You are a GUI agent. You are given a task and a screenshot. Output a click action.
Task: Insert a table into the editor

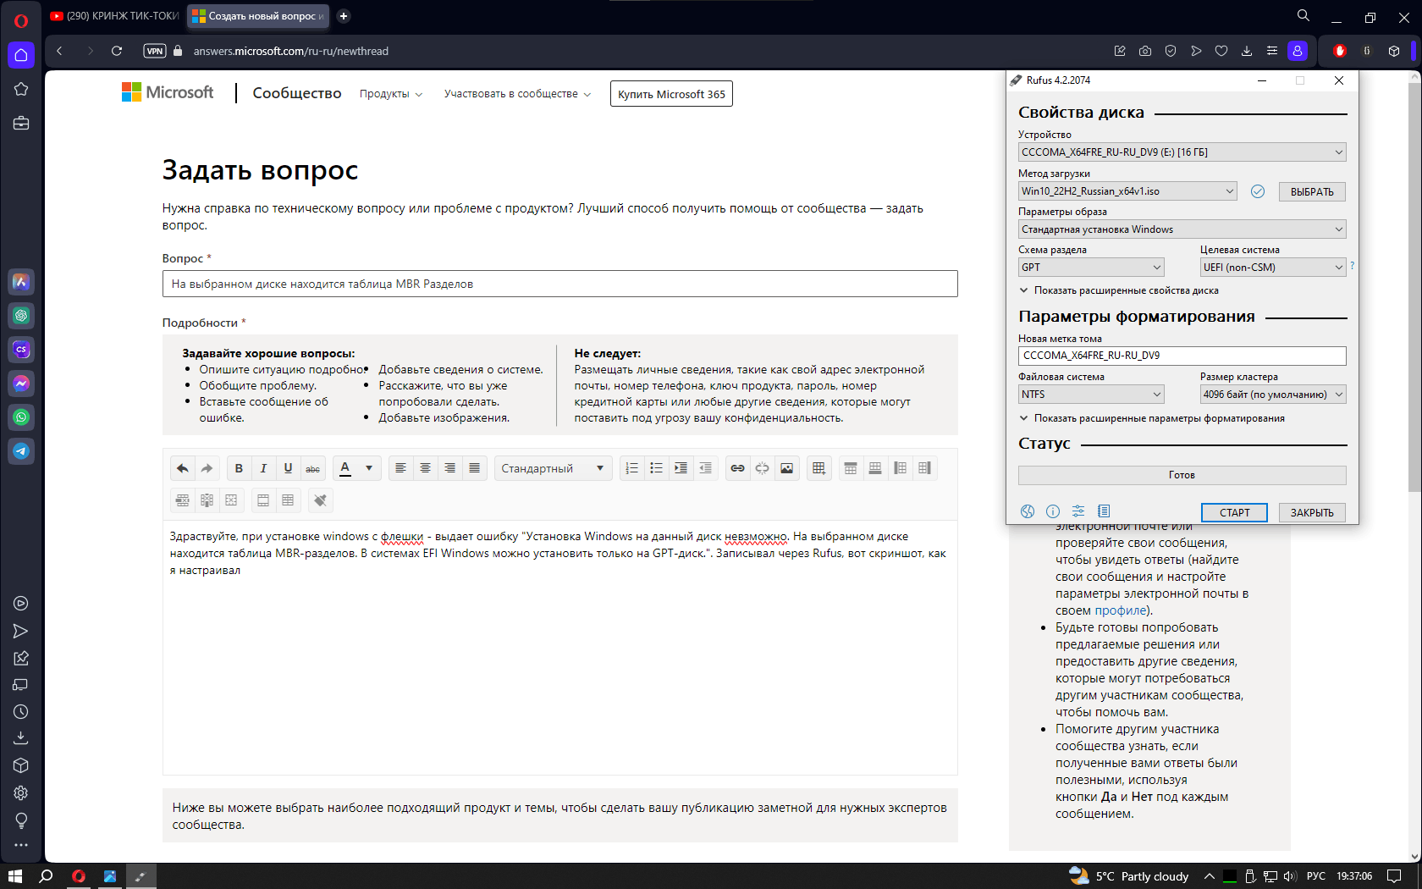point(818,468)
